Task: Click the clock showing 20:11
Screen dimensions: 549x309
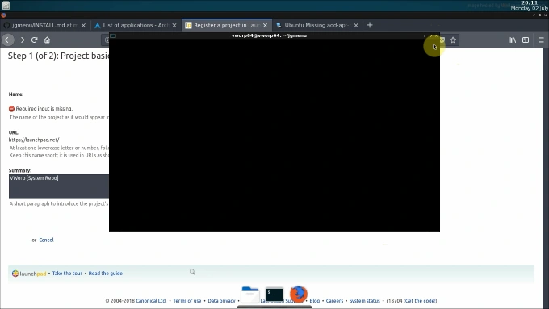Action: (x=529, y=2)
